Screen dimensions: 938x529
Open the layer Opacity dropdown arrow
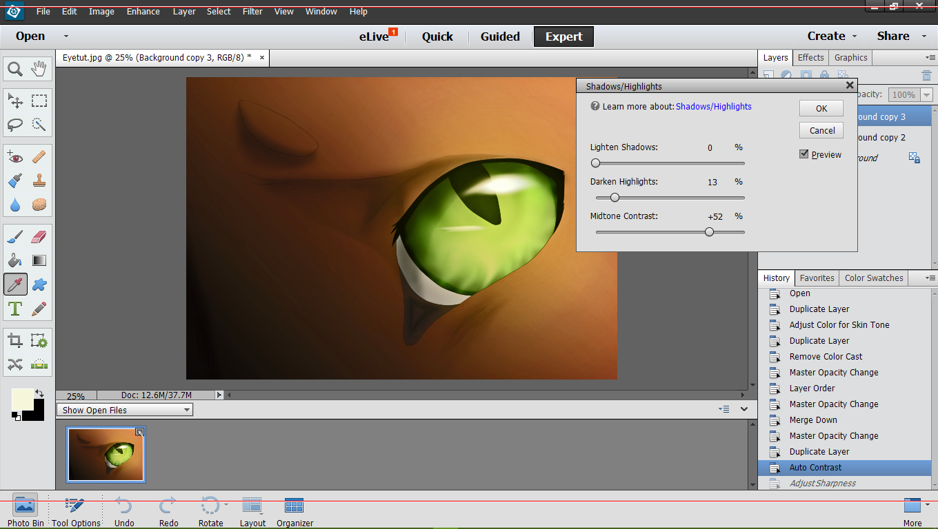926,95
